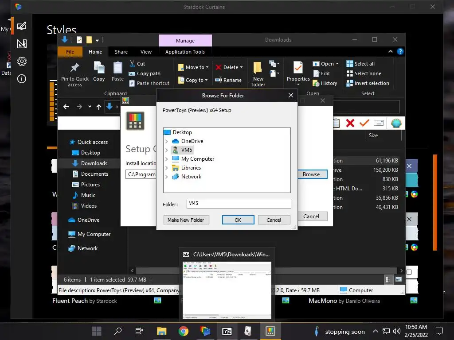Open Curtains settings gear icon
The height and width of the screenshot is (340, 454).
coord(22,61)
